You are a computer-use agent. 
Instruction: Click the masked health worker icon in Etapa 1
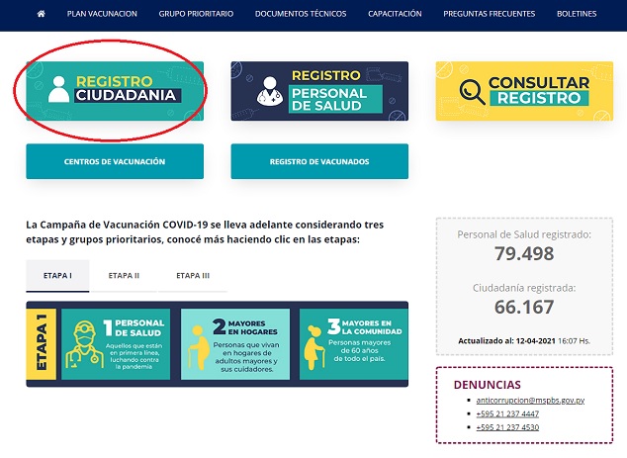(x=84, y=344)
